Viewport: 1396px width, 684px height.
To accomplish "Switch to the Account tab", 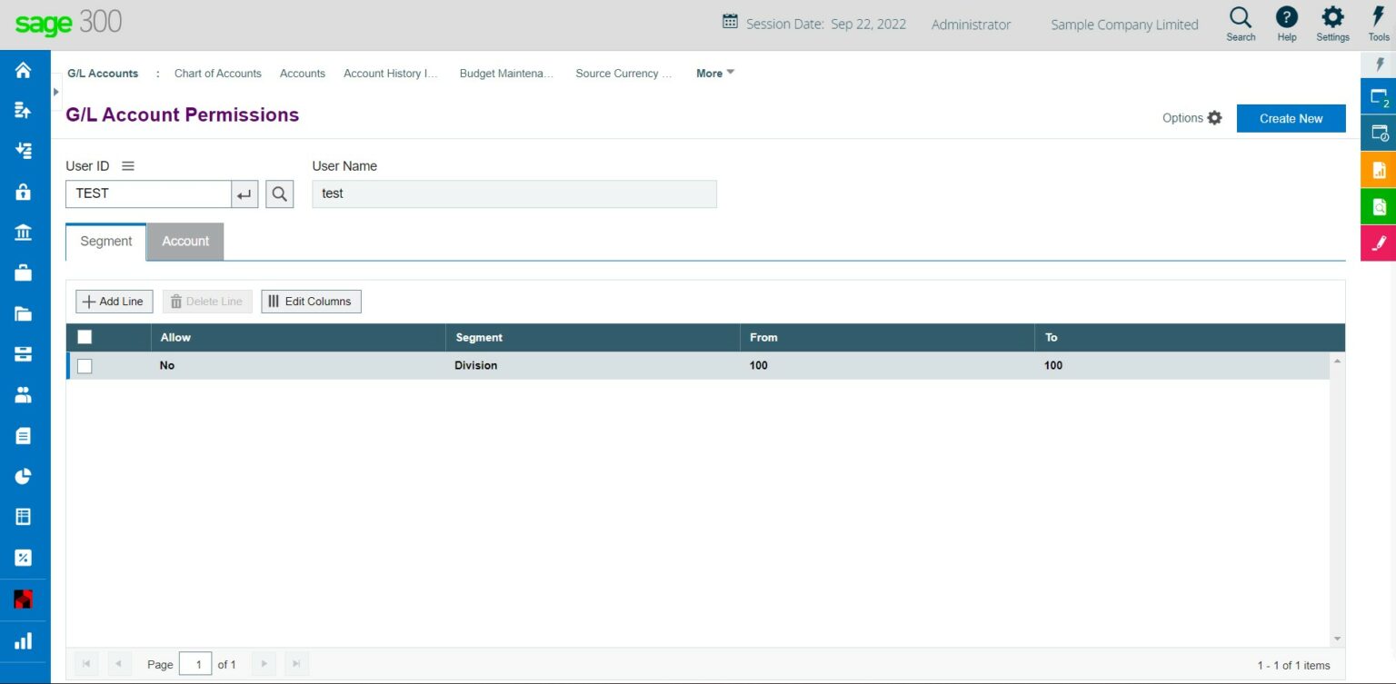I will tap(185, 241).
